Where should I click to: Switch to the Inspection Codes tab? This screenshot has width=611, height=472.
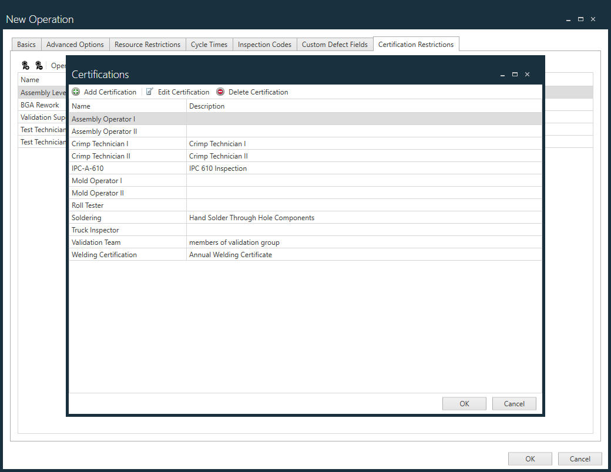(x=264, y=44)
